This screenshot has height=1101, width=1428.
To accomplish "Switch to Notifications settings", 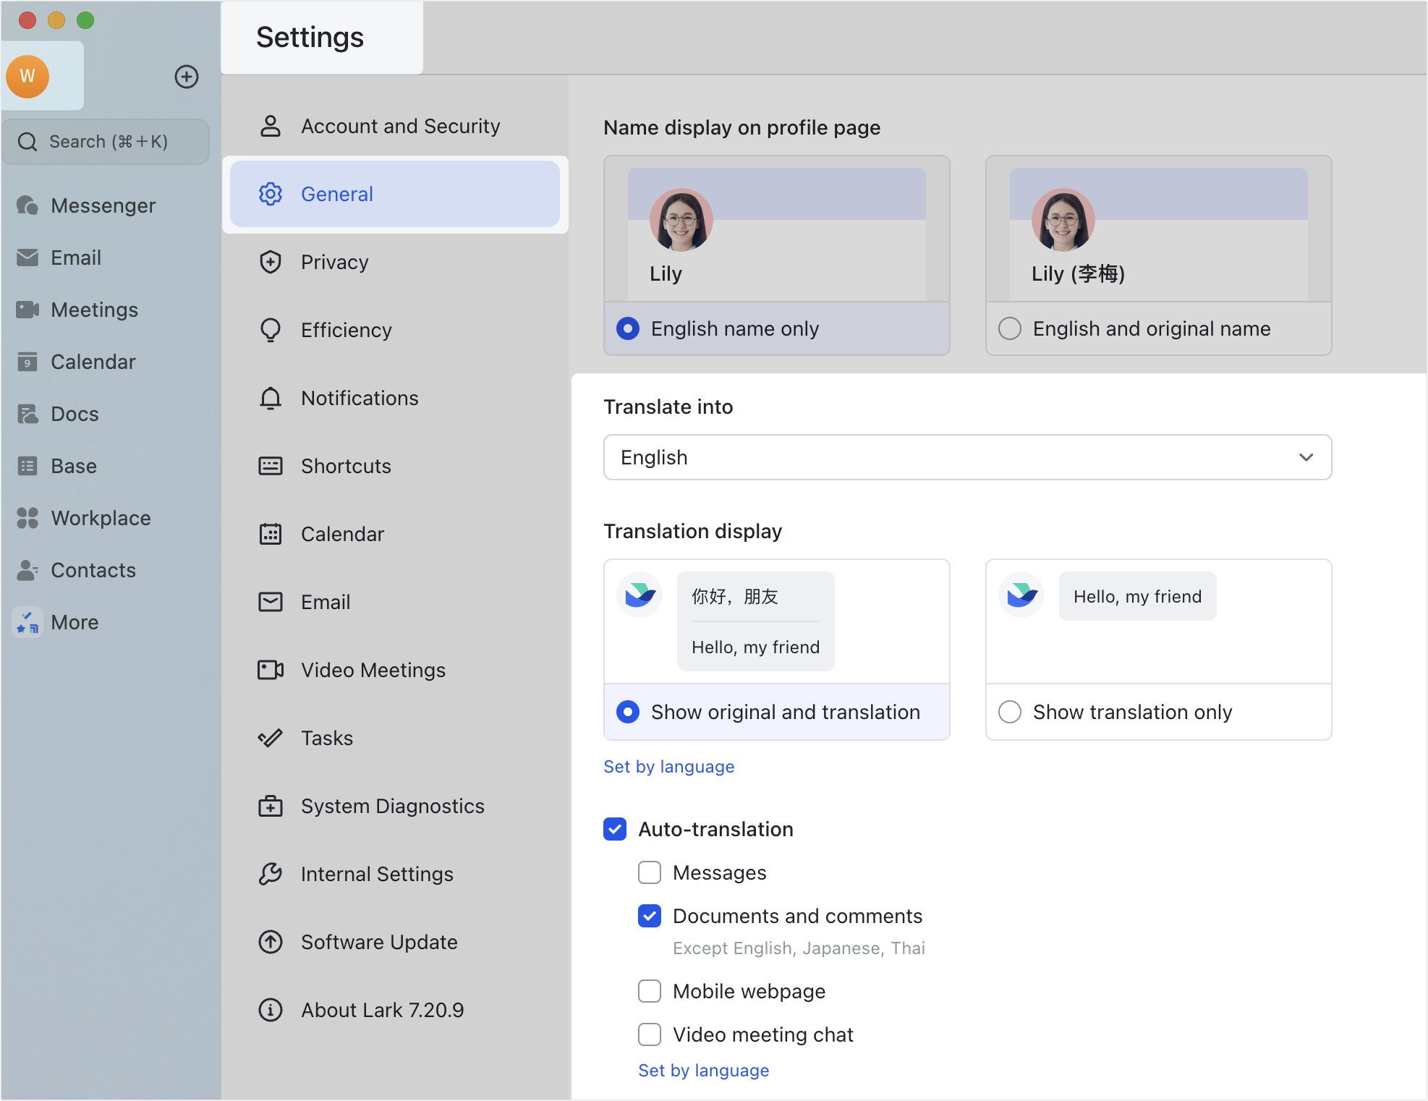I will tap(360, 398).
